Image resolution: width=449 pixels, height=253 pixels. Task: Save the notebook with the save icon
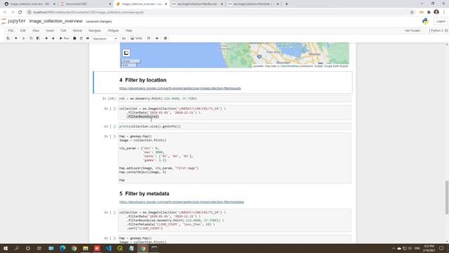(8, 38)
